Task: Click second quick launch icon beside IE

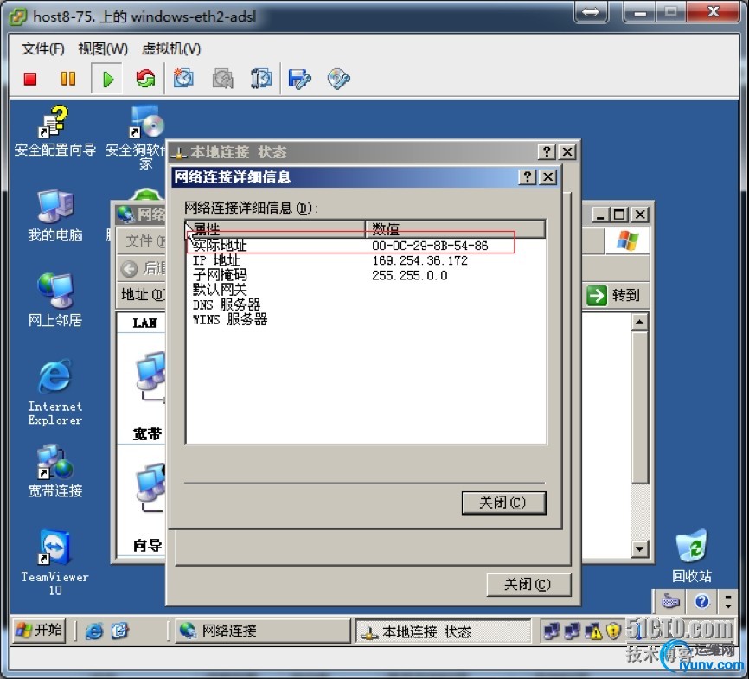Action: point(120,631)
